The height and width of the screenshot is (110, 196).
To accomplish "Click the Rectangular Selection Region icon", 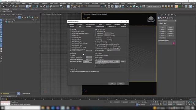I will coord(34,6).
